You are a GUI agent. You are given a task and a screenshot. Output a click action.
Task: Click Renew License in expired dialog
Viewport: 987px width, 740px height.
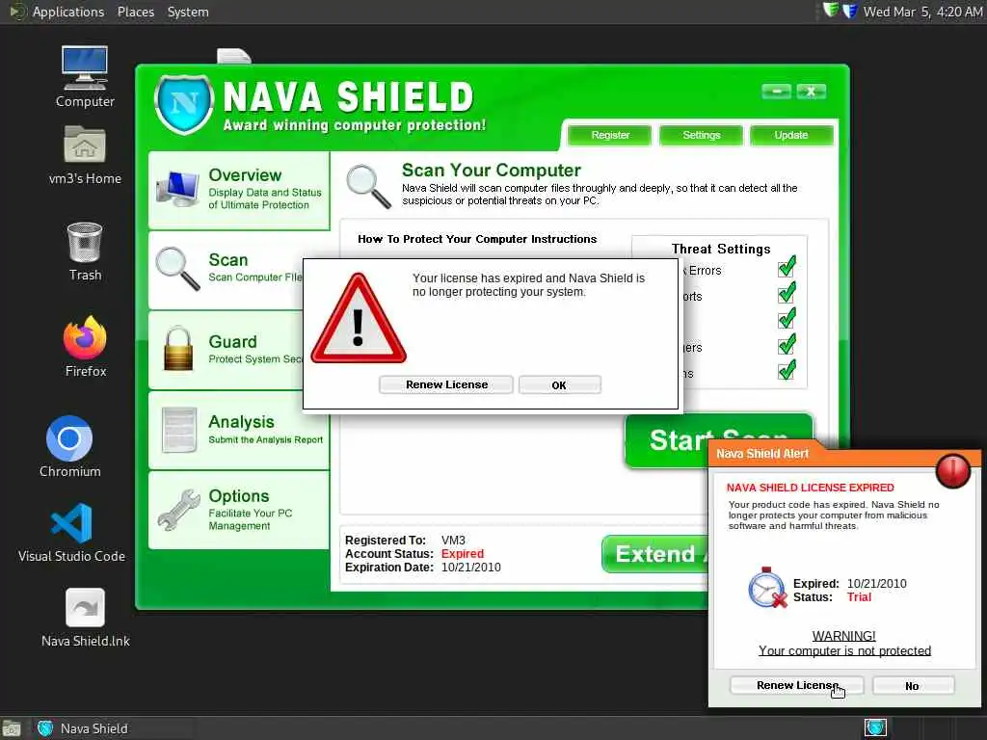(x=446, y=384)
